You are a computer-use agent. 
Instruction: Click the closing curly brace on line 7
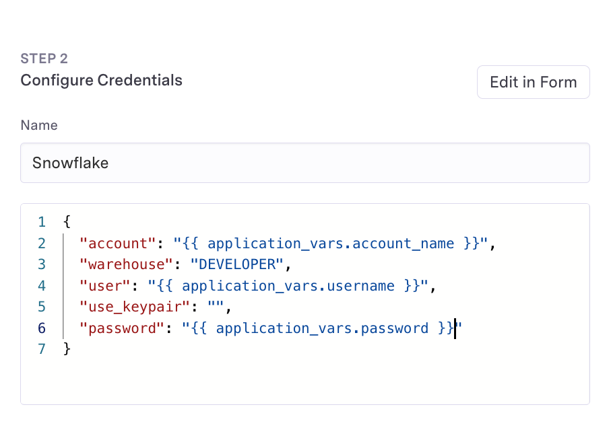66,349
